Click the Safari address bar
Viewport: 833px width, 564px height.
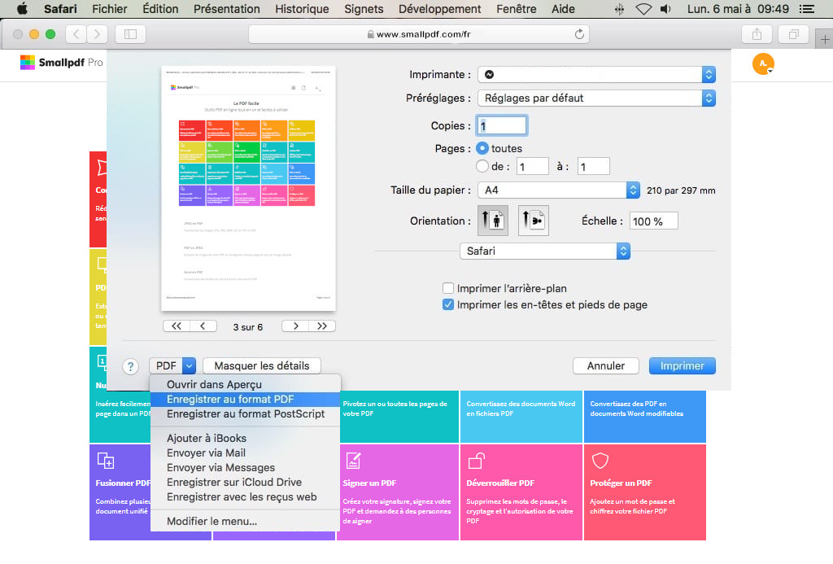419,34
